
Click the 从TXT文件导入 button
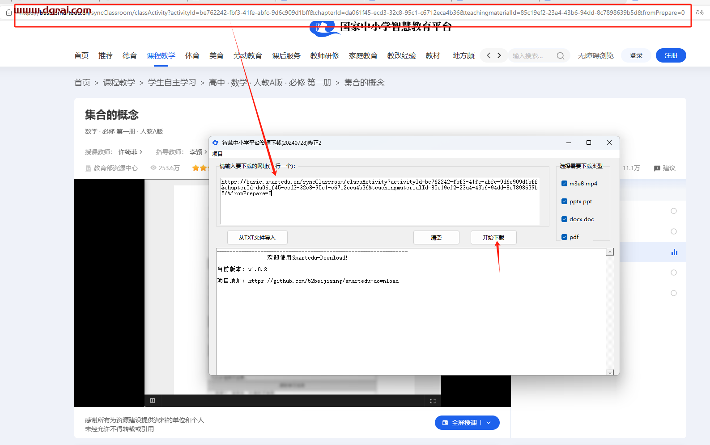click(257, 237)
